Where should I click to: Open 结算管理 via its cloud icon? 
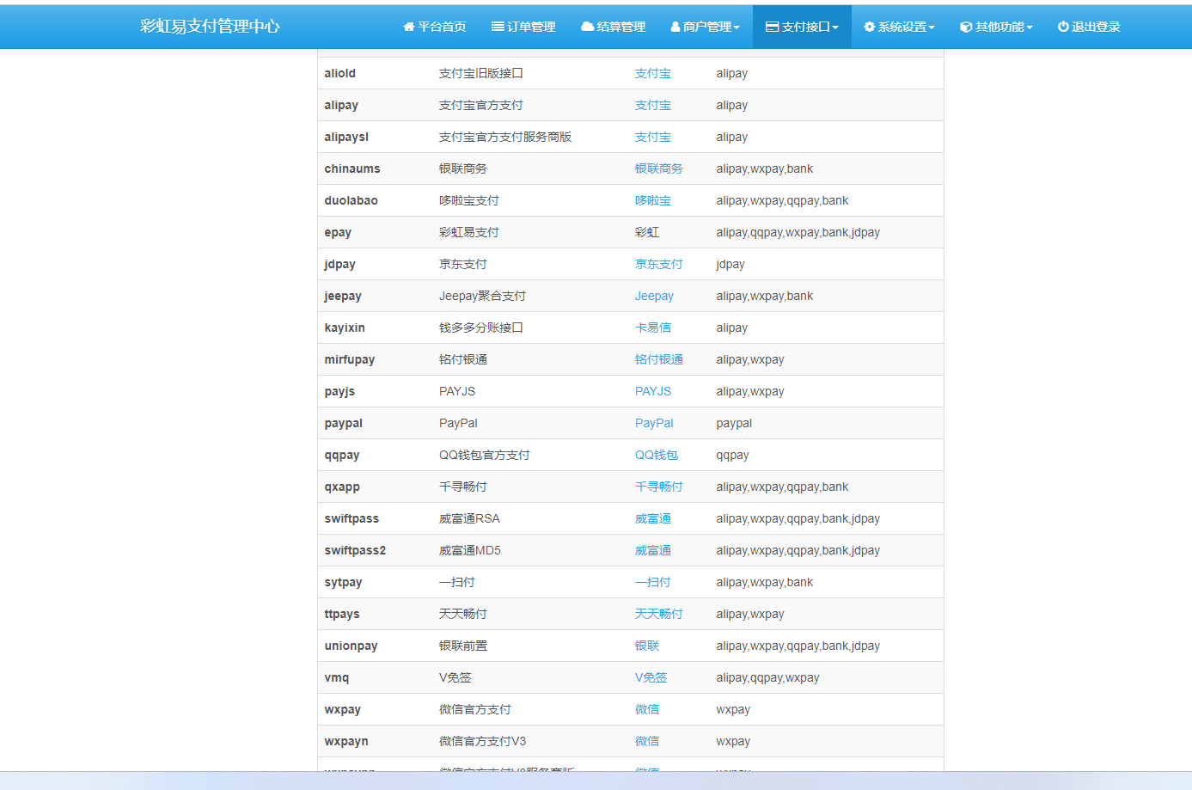coord(588,27)
